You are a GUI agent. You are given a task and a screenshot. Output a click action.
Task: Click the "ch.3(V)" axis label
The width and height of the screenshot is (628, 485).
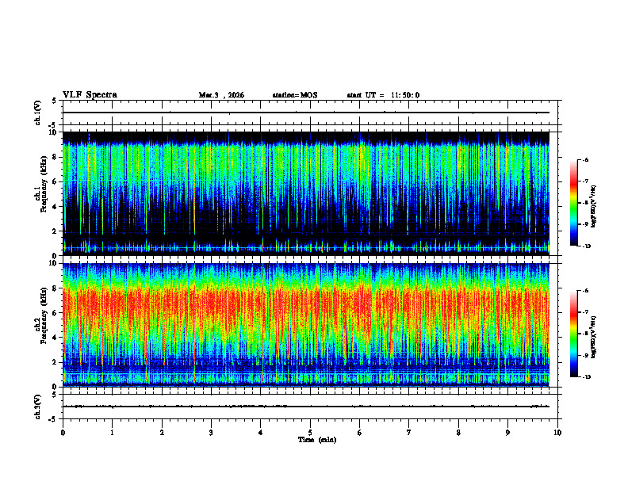(37, 407)
